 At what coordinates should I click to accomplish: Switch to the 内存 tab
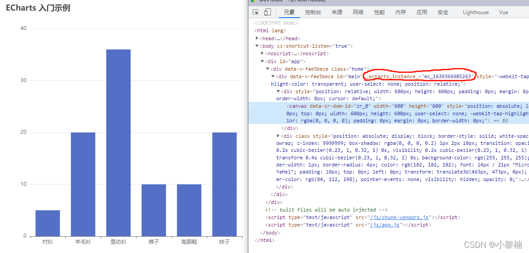click(x=400, y=12)
